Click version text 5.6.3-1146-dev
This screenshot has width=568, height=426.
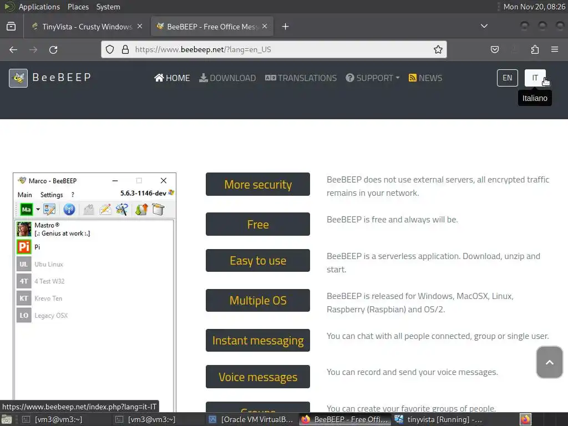pos(143,193)
